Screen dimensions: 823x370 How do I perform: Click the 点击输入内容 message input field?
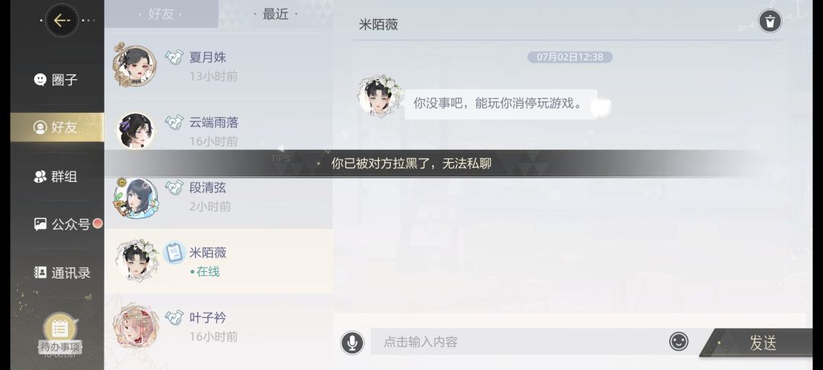coord(518,342)
